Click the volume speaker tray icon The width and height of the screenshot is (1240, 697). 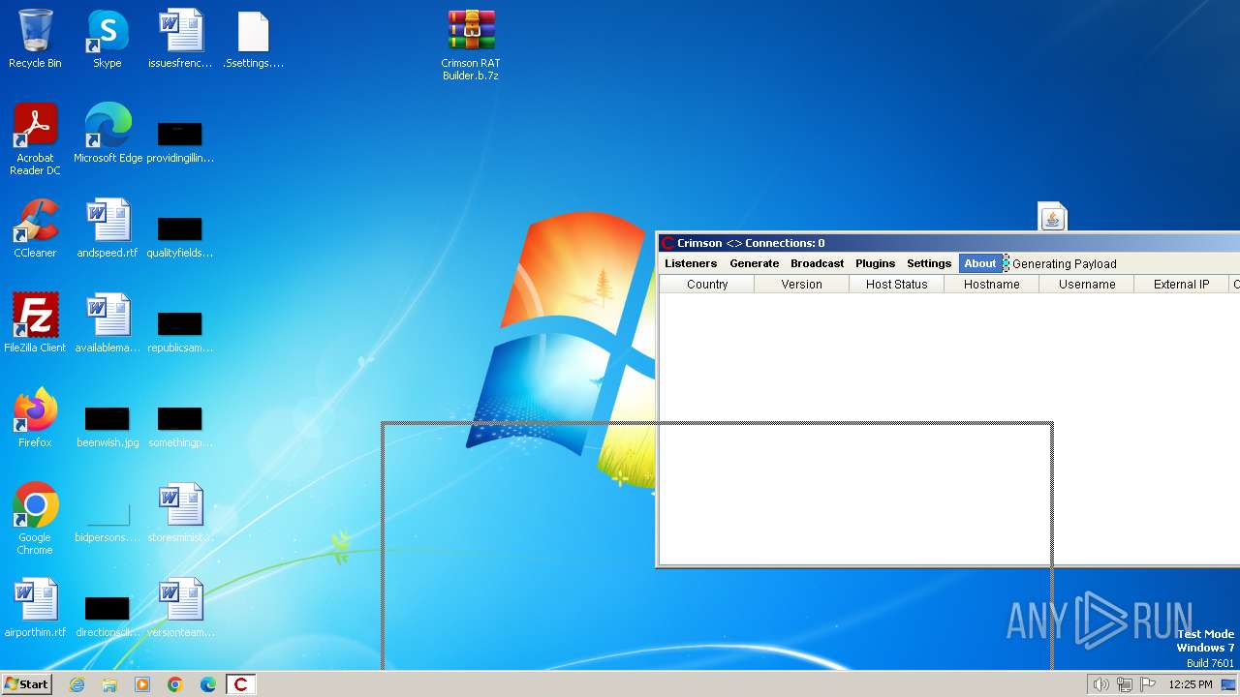click(x=1100, y=684)
